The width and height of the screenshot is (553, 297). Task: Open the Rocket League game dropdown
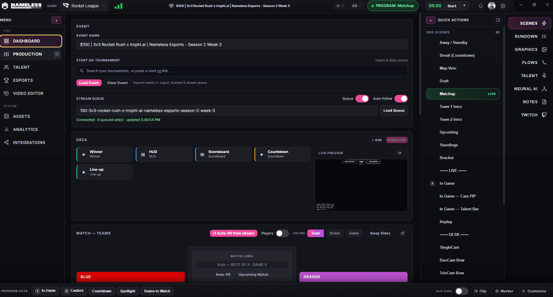(84, 6)
